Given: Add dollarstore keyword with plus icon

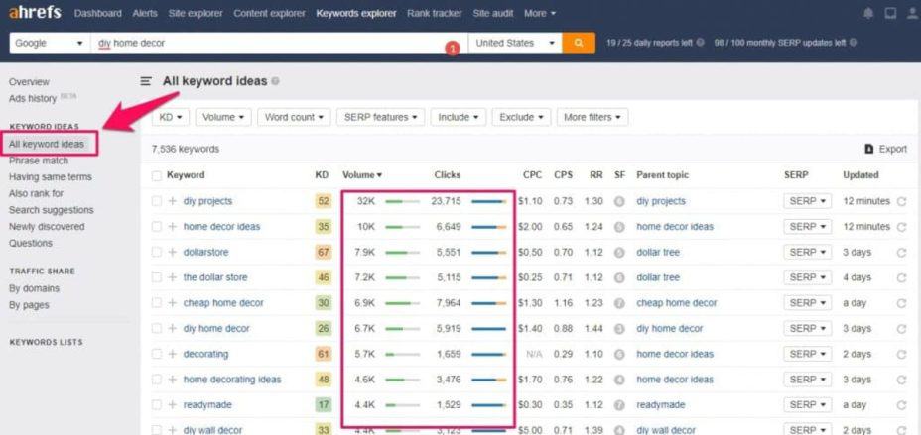Looking at the screenshot, I should (x=172, y=252).
